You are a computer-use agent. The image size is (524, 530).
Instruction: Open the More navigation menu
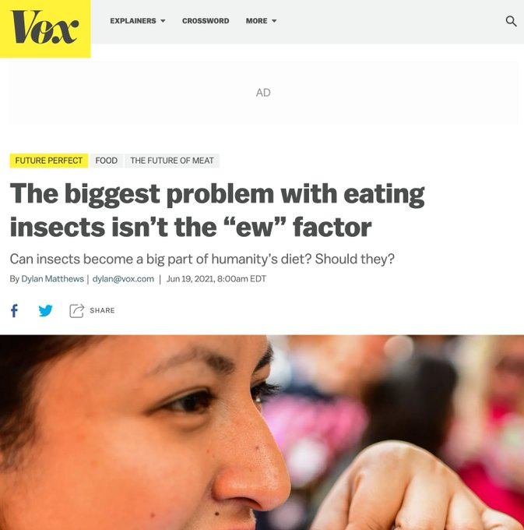(x=257, y=21)
